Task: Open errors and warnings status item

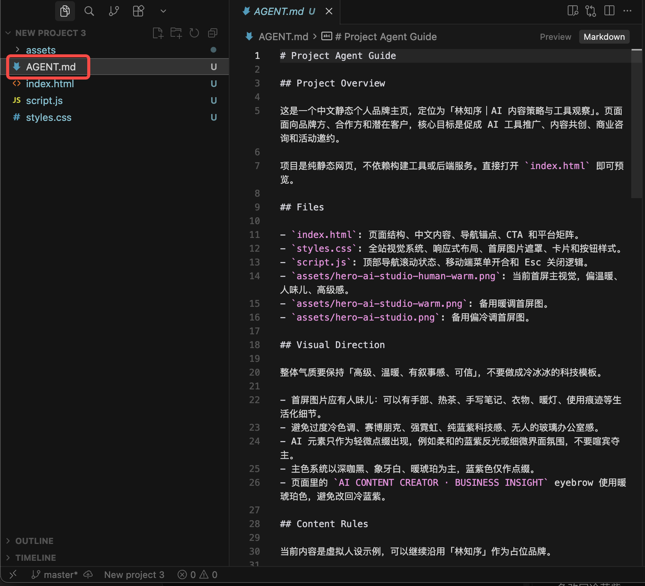Action: coord(197,575)
